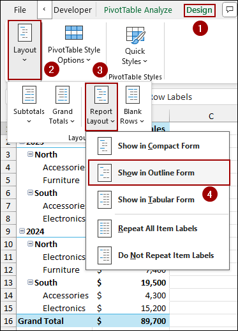The width and height of the screenshot is (238, 331).
Task: Click the Layout icon in the ribbon
Action: (x=25, y=33)
